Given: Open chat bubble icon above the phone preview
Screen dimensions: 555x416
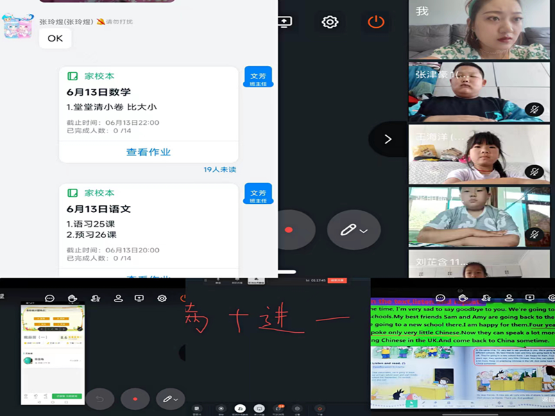Looking at the screenshot, I should tap(50, 299).
